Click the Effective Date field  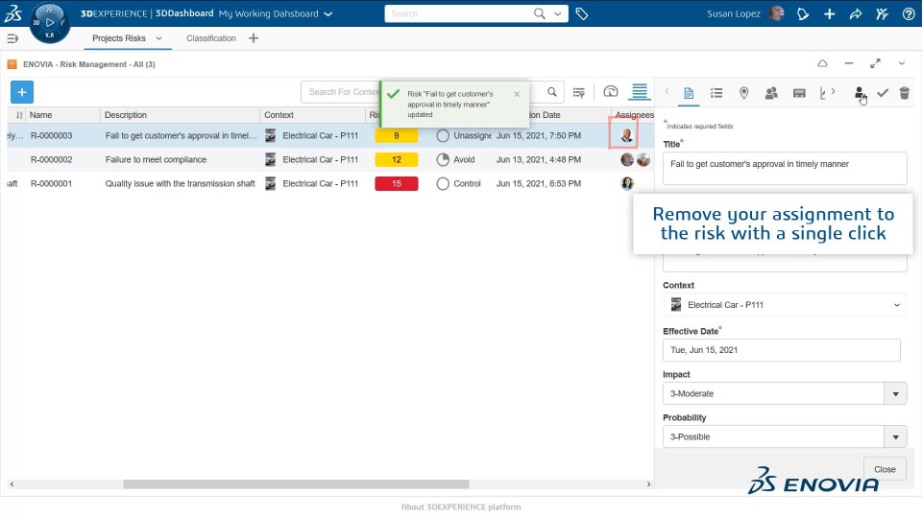pyautogui.click(x=782, y=350)
